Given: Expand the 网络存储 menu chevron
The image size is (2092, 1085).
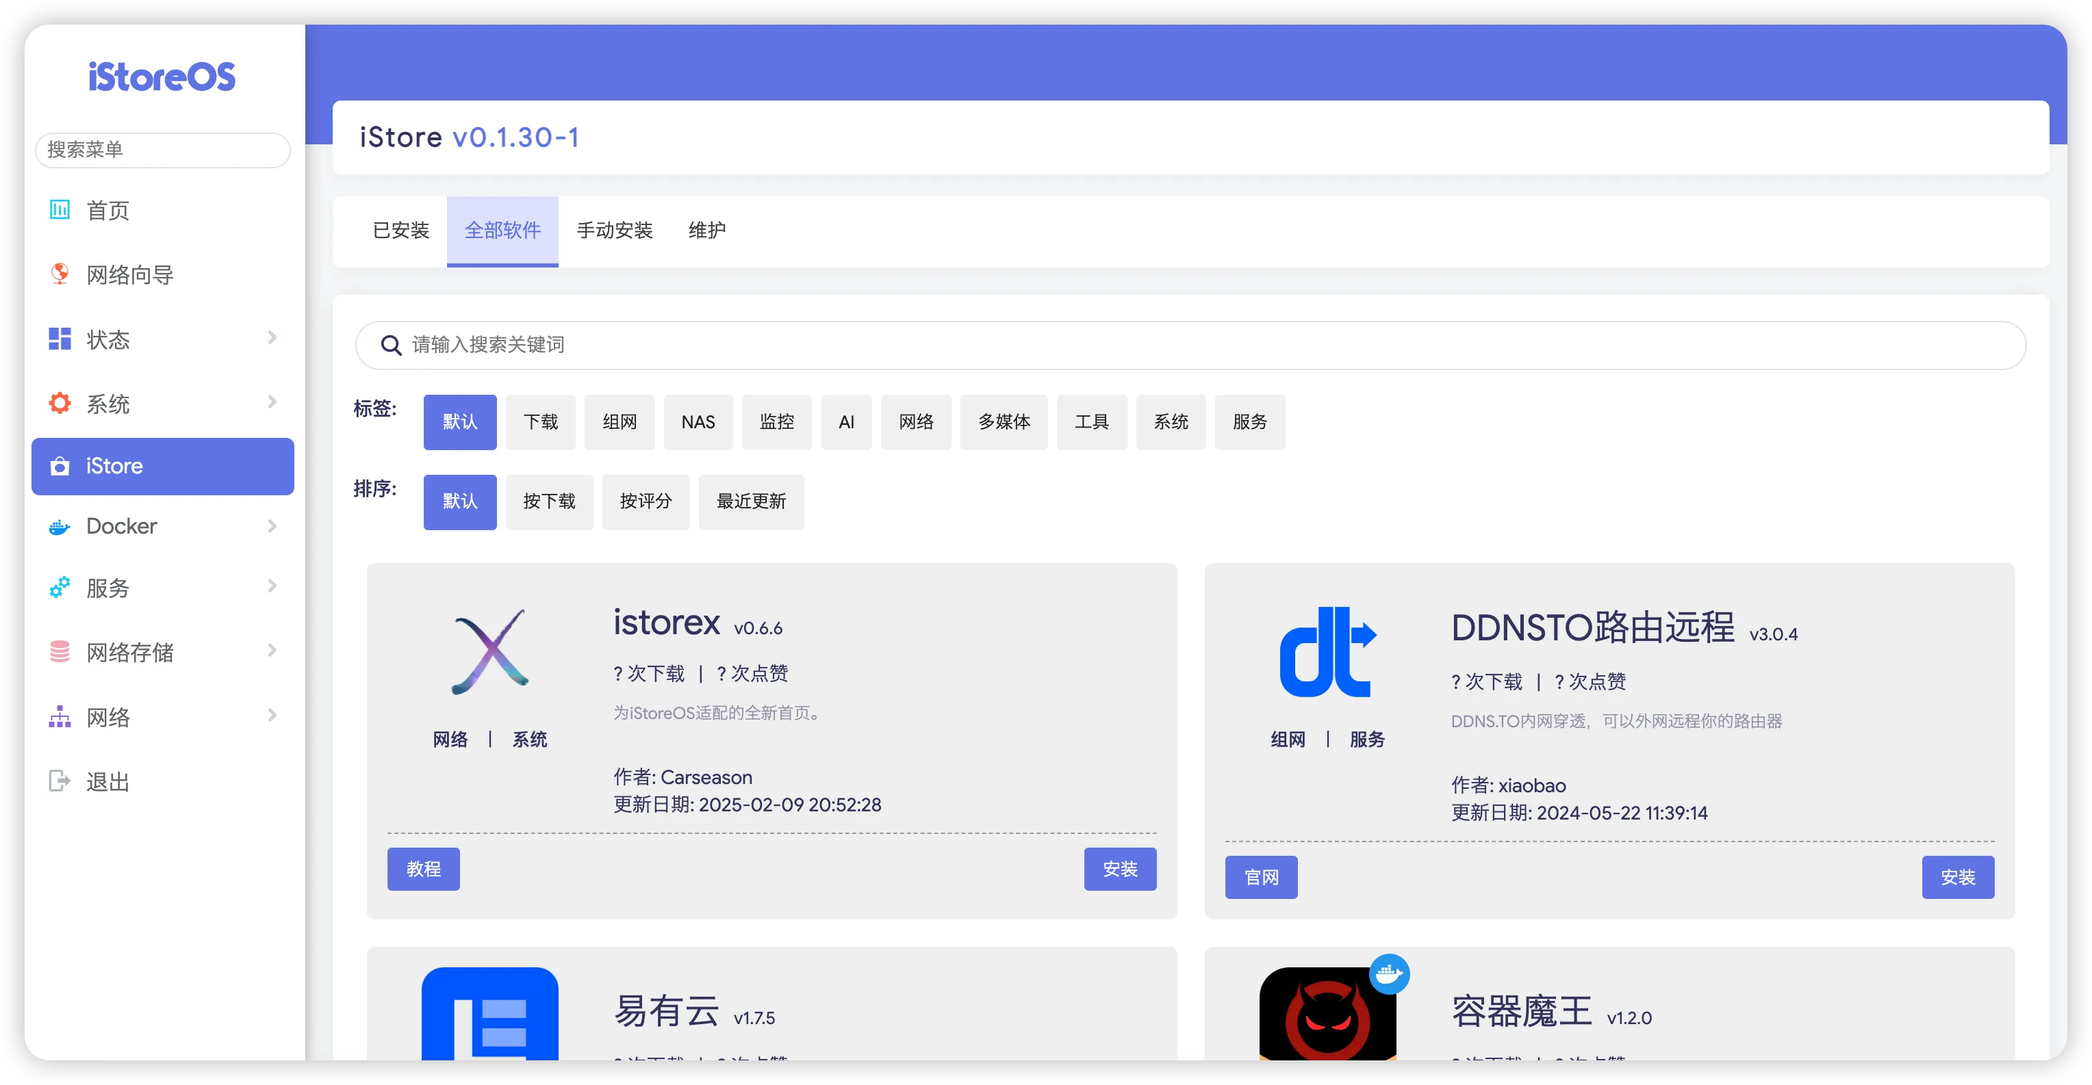Looking at the screenshot, I should tap(272, 650).
